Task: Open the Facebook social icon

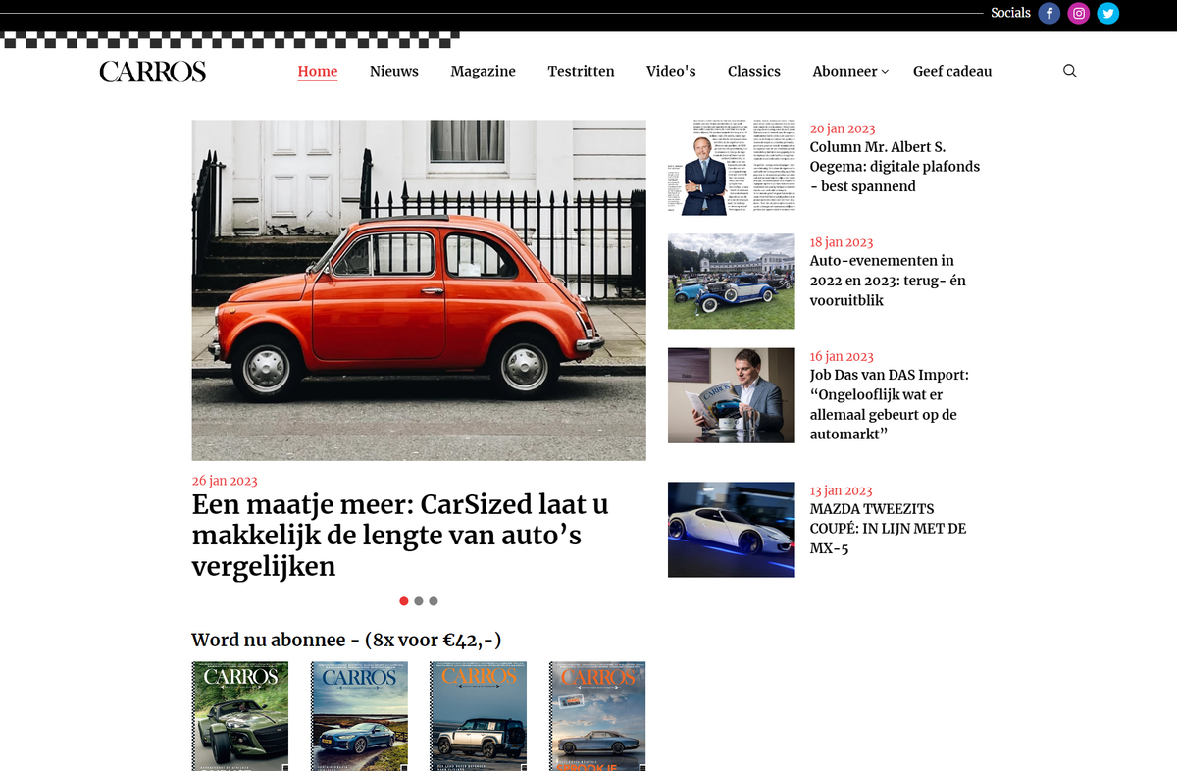Action: (1049, 14)
